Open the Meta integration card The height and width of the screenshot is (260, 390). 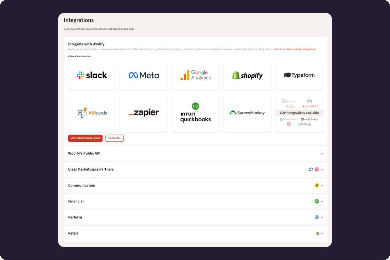coord(144,75)
